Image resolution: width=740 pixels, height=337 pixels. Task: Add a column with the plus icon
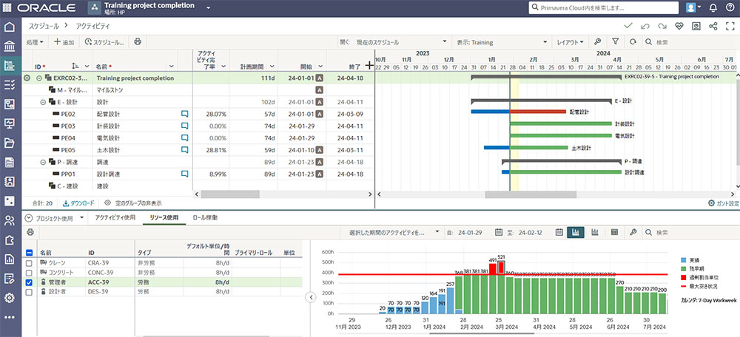coord(369,67)
